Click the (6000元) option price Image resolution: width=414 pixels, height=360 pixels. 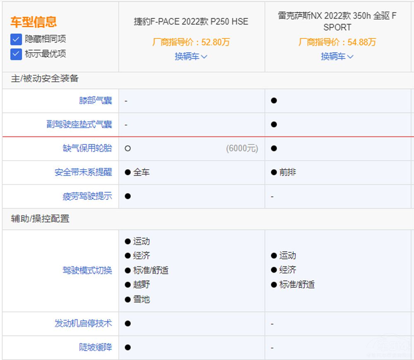coord(242,149)
